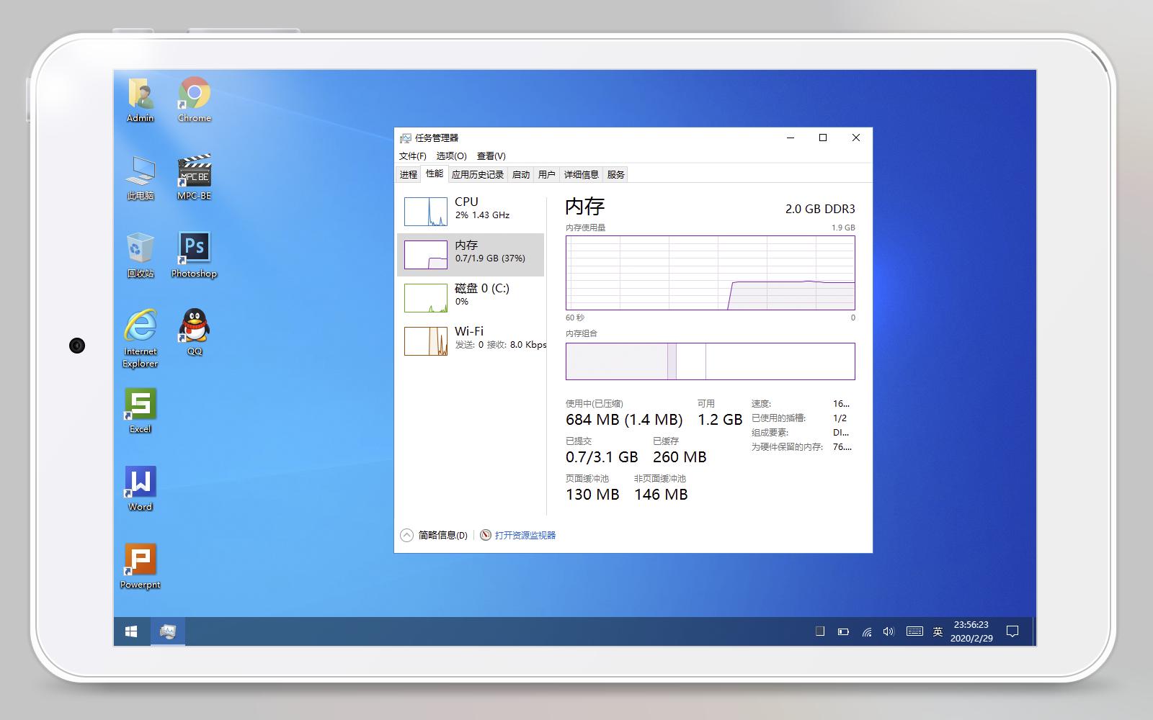
Task: Open the 查看(V) menu
Action: pos(491,156)
